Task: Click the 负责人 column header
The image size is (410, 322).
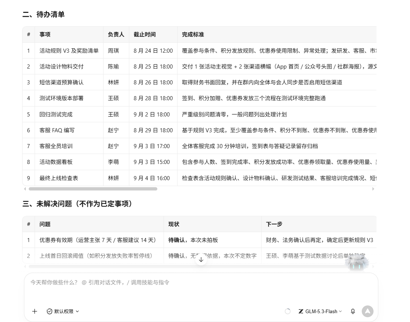Action: point(116,35)
